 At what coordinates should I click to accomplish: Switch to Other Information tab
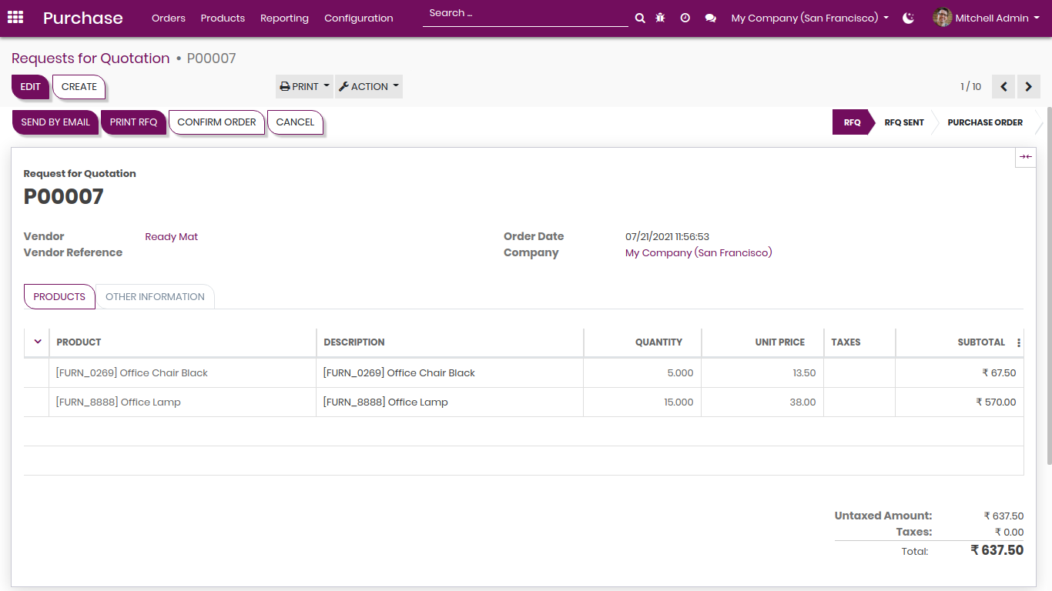(x=155, y=297)
